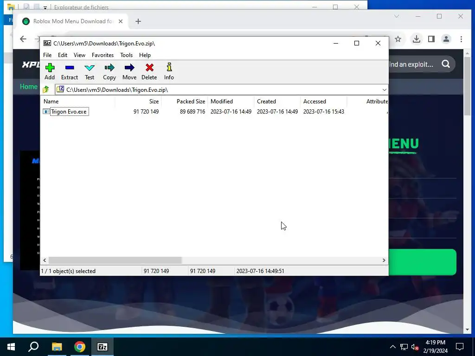
Task: Run the Test archive tool
Action: tap(90, 71)
